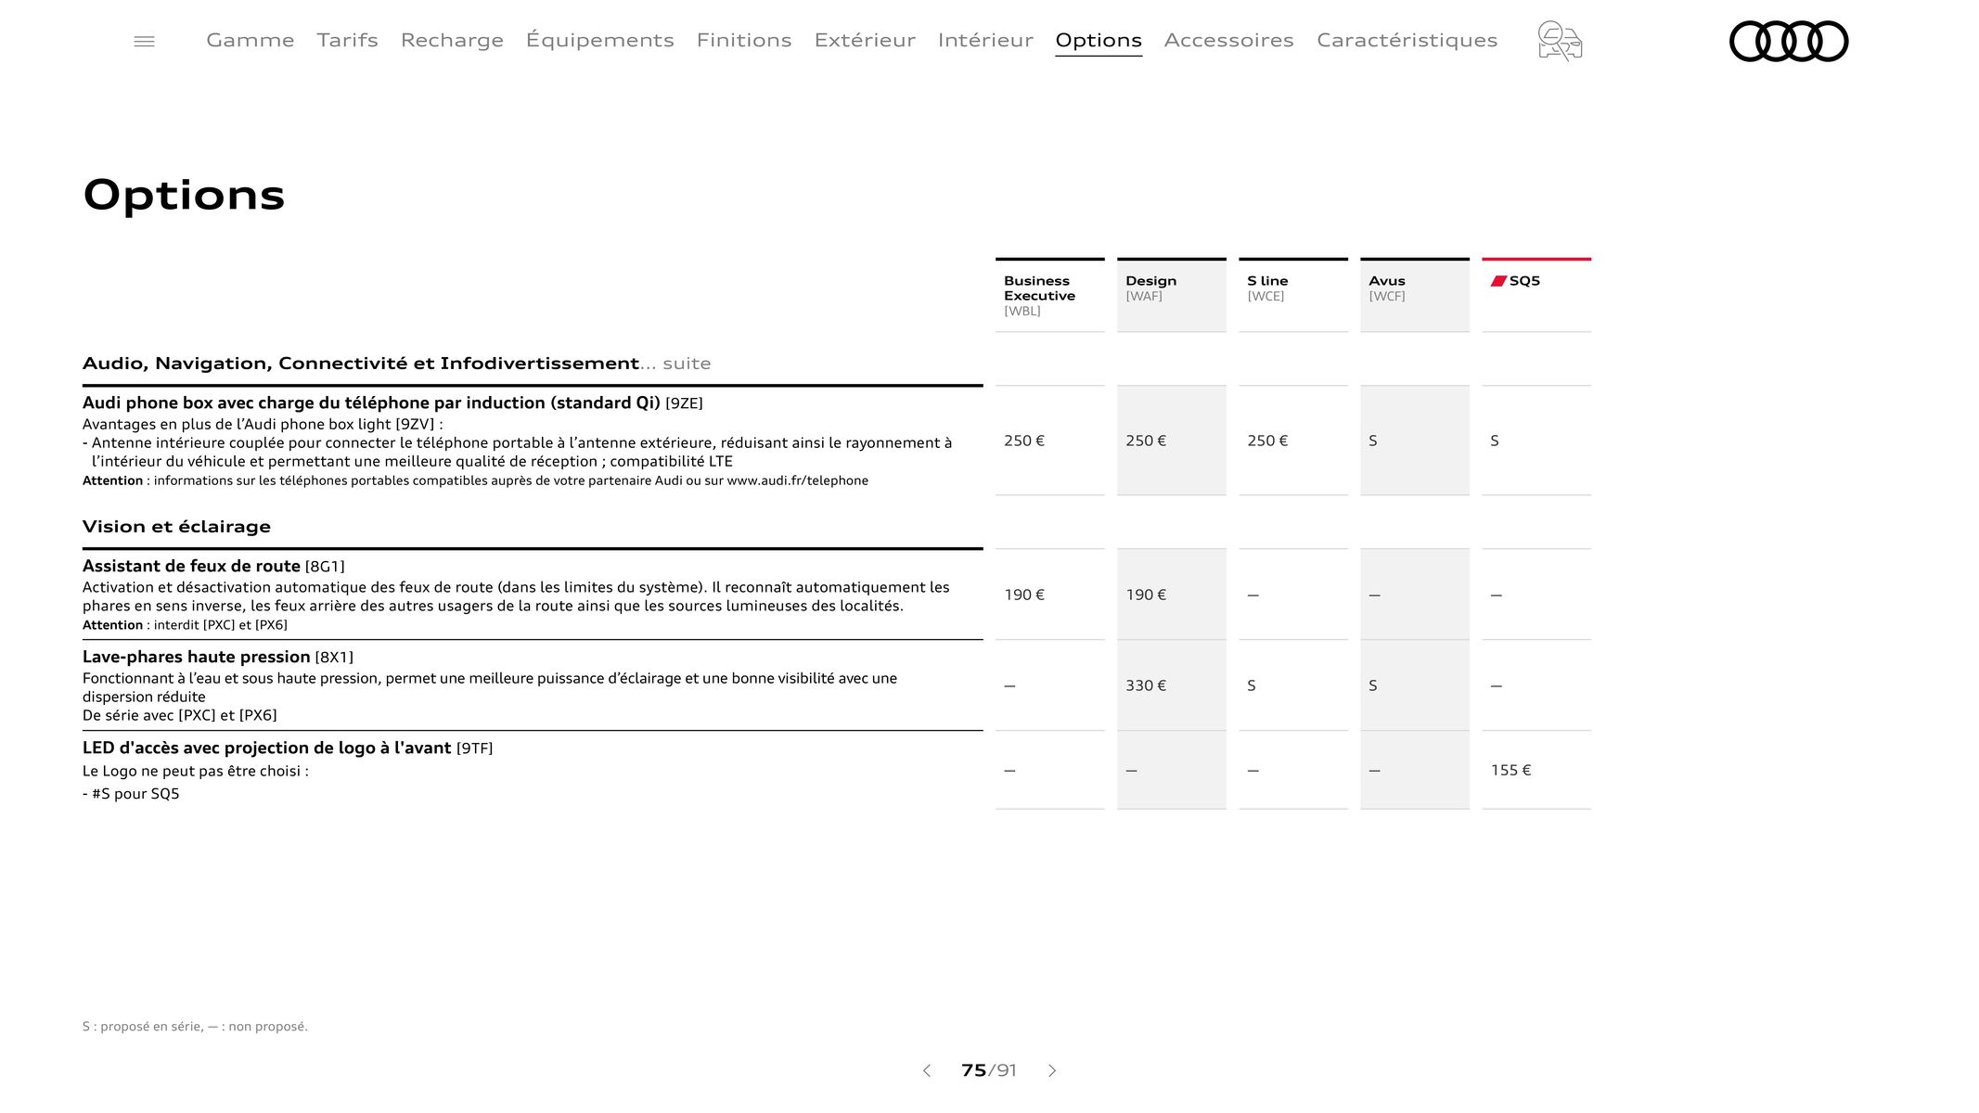The width and height of the screenshot is (1979, 1113).
Task: Click phone box S value under SQ5
Action: [x=1495, y=441]
